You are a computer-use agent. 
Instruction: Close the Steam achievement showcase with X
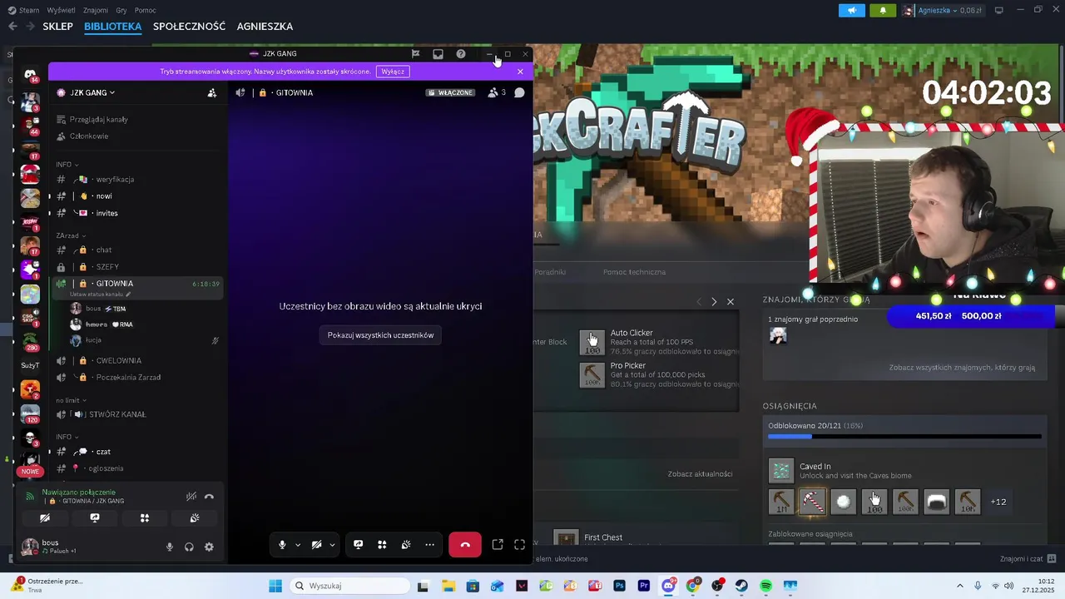tap(731, 301)
